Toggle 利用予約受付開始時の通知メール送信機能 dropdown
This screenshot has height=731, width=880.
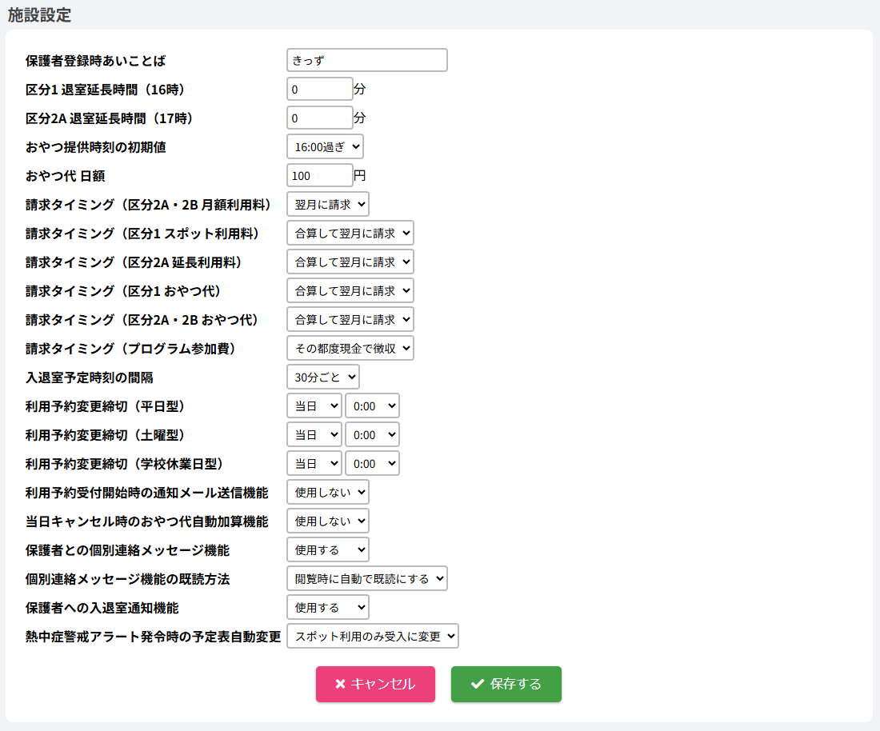click(x=328, y=492)
